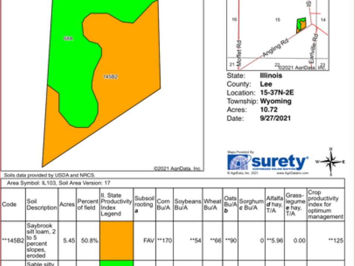Click the green legend swatch under Sable row
Screen dimensions: 355x266
pos(116,263)
